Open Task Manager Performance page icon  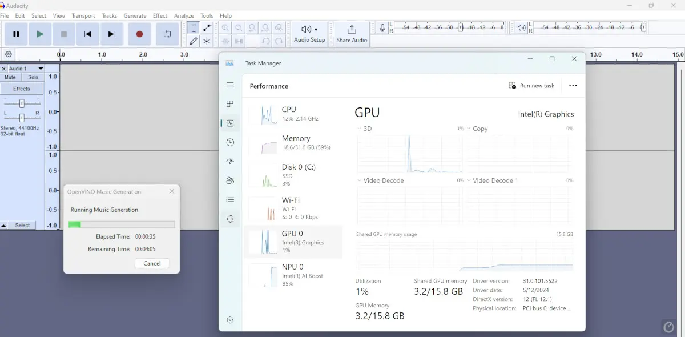tap(230, 123)
